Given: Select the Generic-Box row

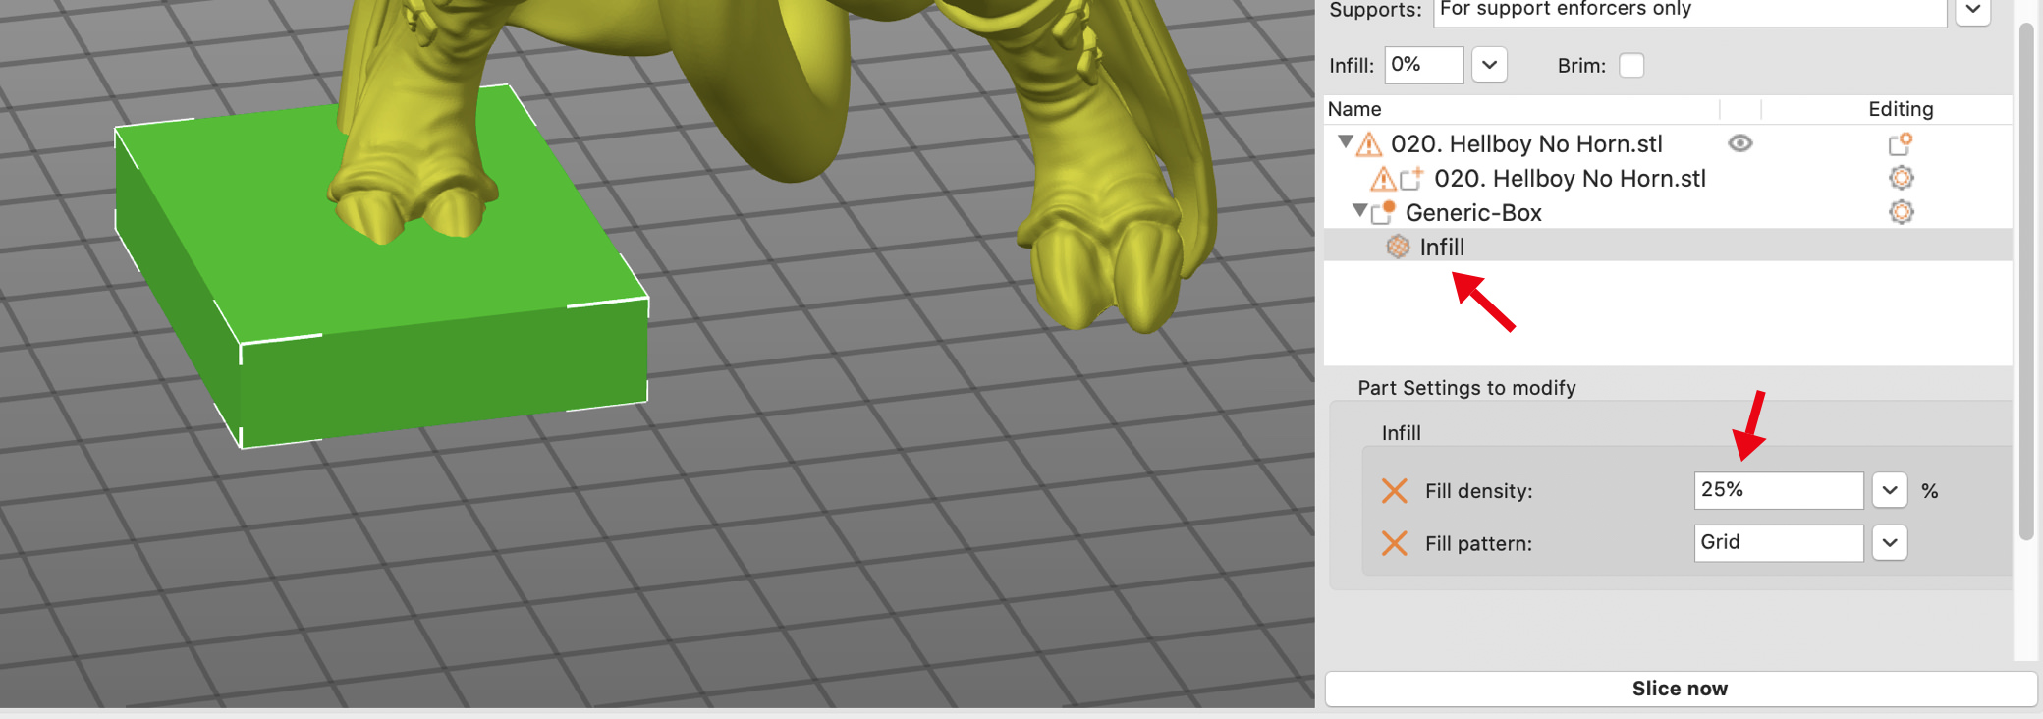Looking at the screenshot, I should coord(1668,212).
